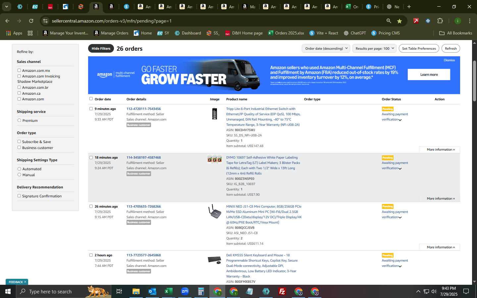Open the notification center icon

pyautogui.click(x=466, y=291)
